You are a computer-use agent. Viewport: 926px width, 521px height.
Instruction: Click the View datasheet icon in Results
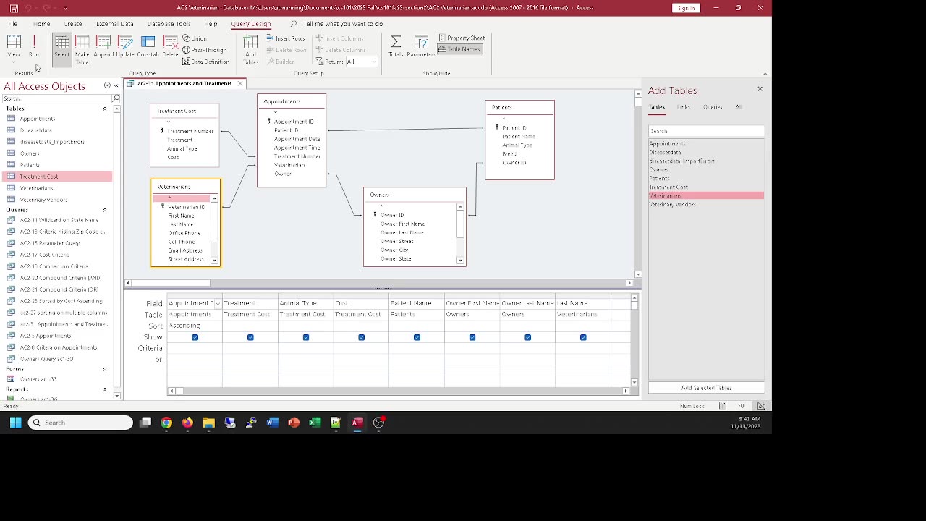[x=14, y=46]
